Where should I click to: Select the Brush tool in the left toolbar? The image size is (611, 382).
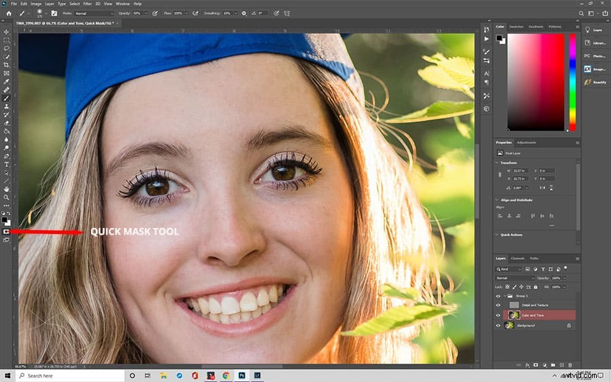(x=6, y=98)
